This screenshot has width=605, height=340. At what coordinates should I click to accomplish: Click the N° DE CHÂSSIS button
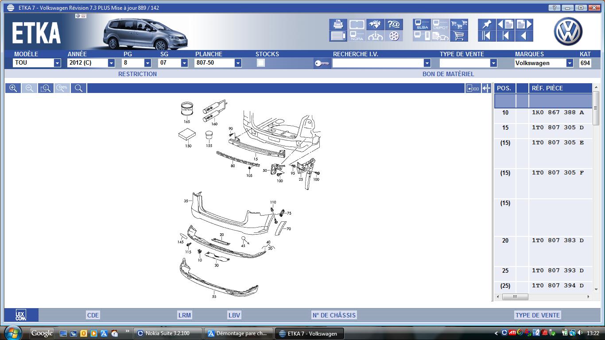pos(334,315)
